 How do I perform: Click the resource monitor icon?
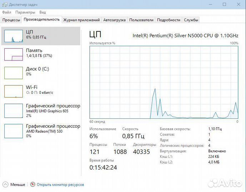click(x=32, y=185)
